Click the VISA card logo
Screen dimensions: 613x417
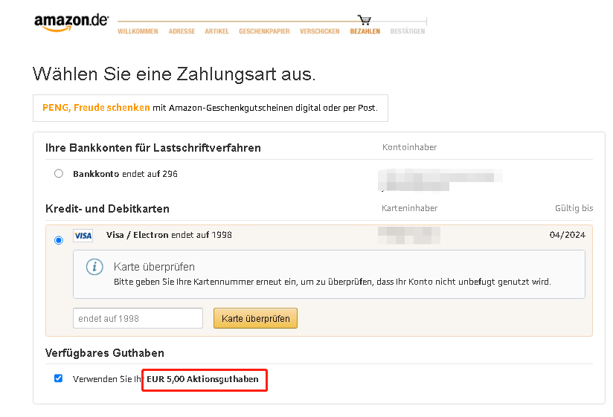pos(83,236)
